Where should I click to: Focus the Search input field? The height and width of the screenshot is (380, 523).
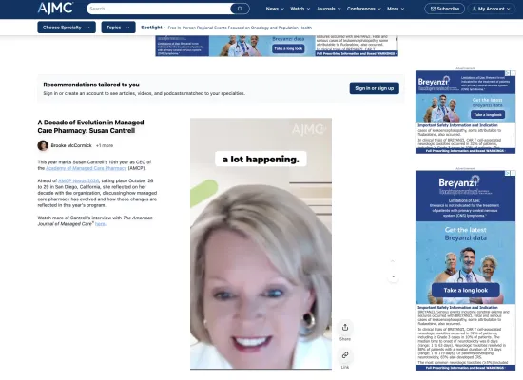click(159, 9)
